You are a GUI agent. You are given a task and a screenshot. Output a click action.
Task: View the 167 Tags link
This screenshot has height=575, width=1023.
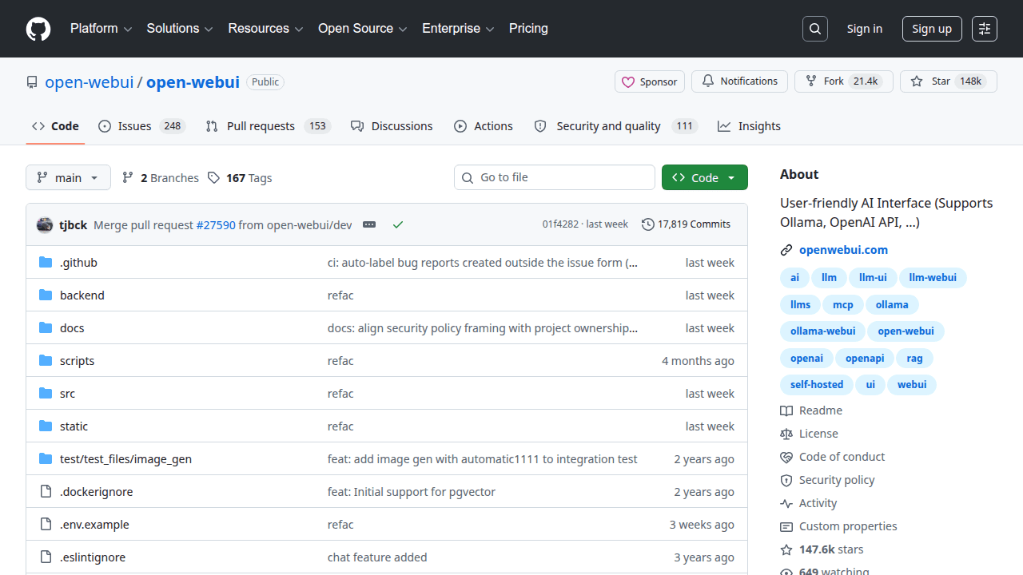click(240, 178)
